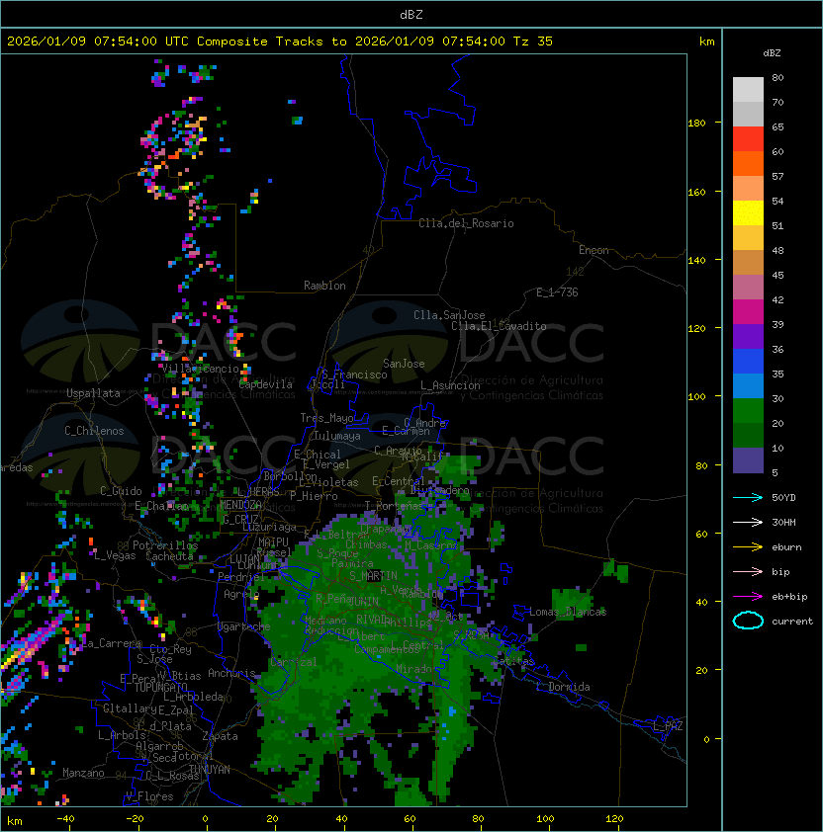The width and height of the screenshot is (823, 832).
Task: Click the C_Chilenos map label
Action: pyautogui.click(x=94, y=431)
